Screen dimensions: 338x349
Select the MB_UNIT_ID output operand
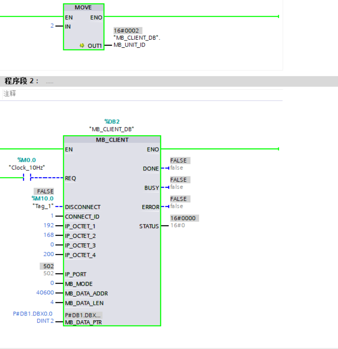point(130,45)
